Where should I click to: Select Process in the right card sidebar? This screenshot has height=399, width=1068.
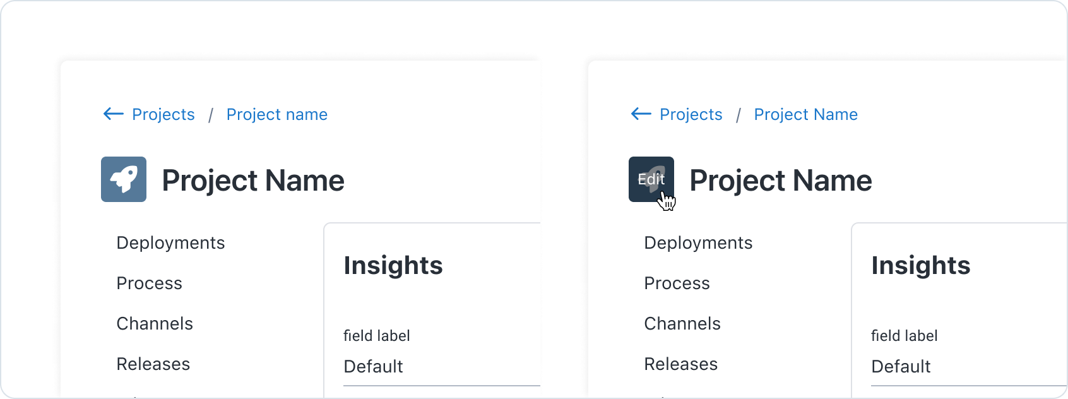pos(677,283)
